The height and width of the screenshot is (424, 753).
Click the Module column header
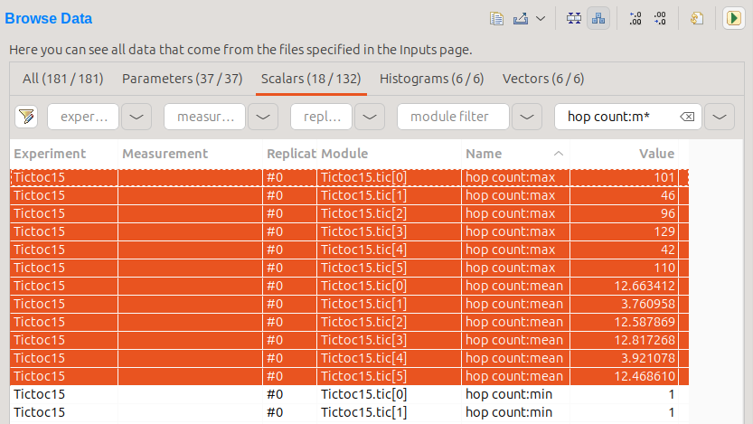389,154
